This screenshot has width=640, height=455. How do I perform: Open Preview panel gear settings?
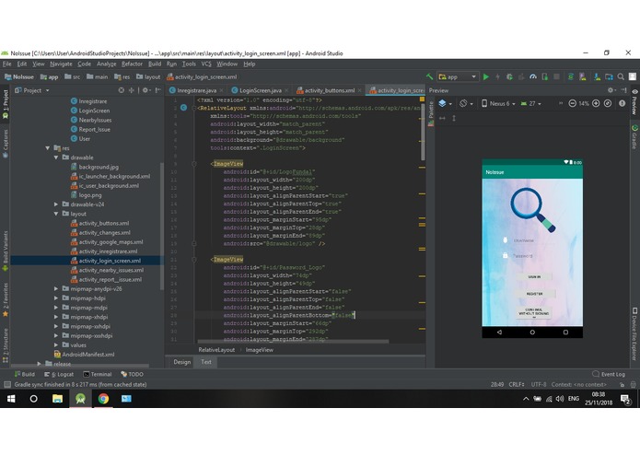[x=611, y=90]
